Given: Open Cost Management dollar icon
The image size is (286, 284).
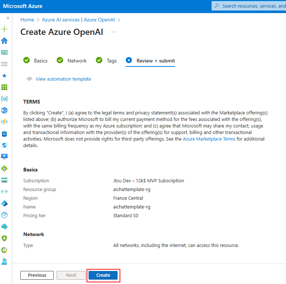Looking at the screenshot, I should [x=4, y=250].
